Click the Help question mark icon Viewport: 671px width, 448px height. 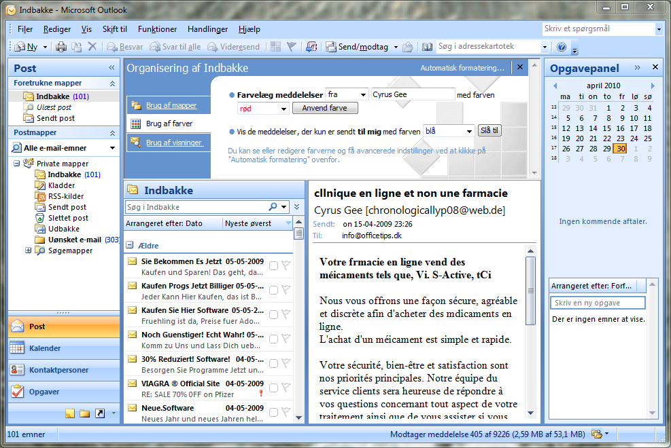point(562,47)
